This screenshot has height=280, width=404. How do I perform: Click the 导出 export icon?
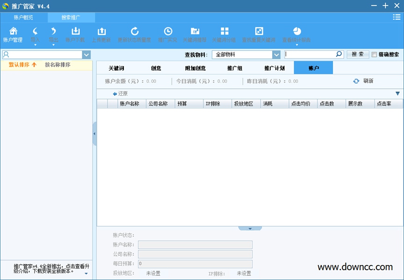(53, 34)
